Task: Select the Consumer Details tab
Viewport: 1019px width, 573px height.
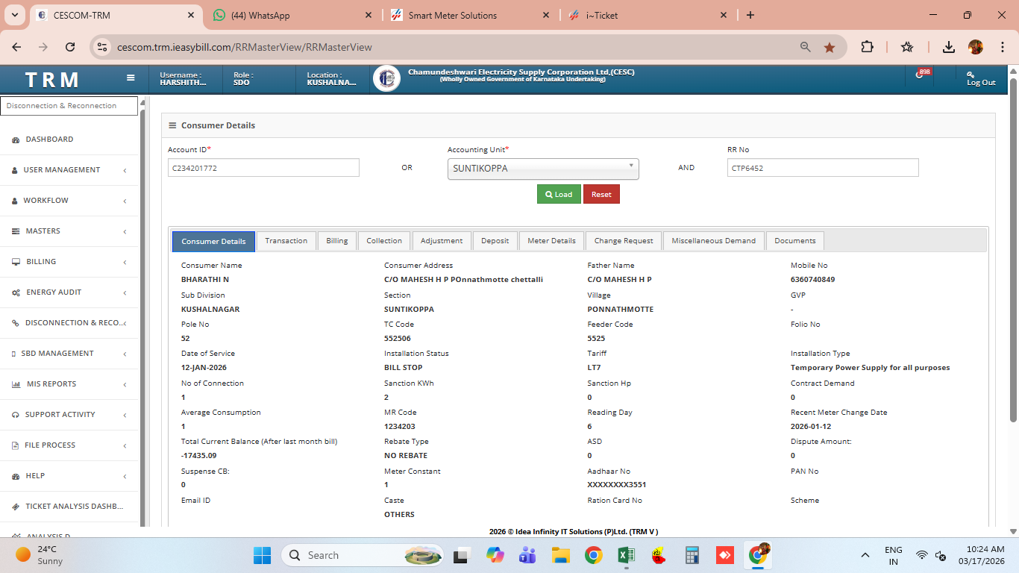Action: 213,241
